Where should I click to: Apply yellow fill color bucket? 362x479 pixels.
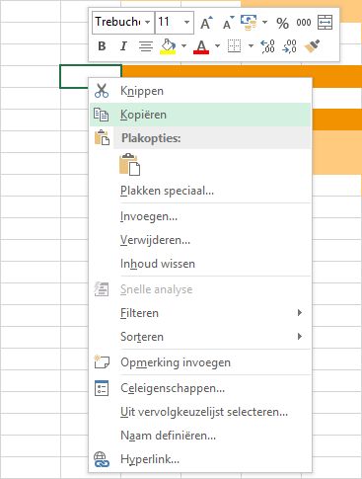[x=168, y=46]
